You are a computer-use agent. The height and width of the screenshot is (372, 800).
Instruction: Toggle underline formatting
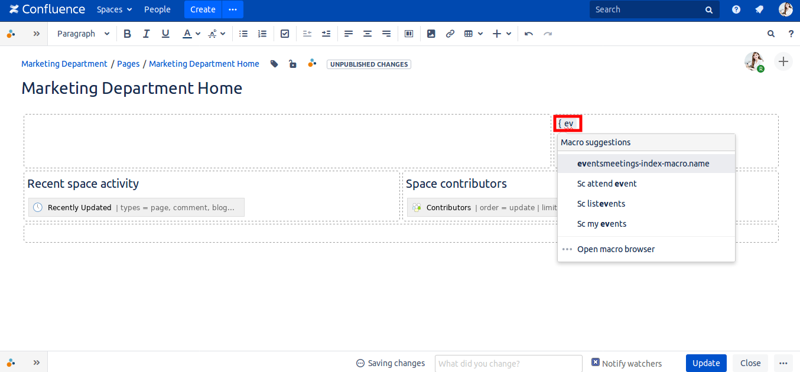[165, 34]
